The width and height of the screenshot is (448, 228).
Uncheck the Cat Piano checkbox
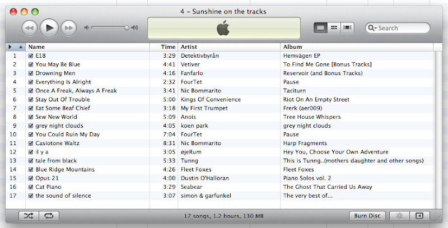(x=31, y=187)
